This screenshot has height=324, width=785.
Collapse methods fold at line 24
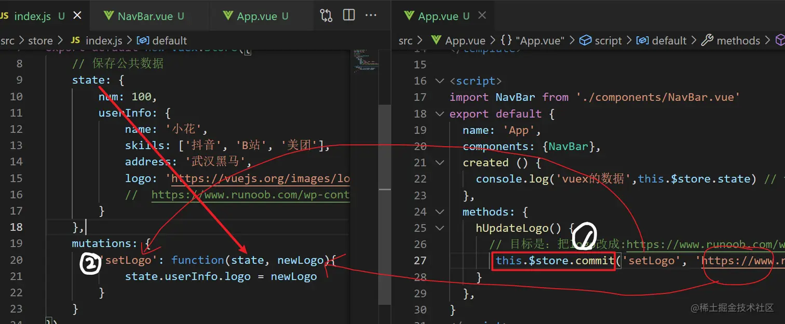pyautogui.click(x=440, y=212)
